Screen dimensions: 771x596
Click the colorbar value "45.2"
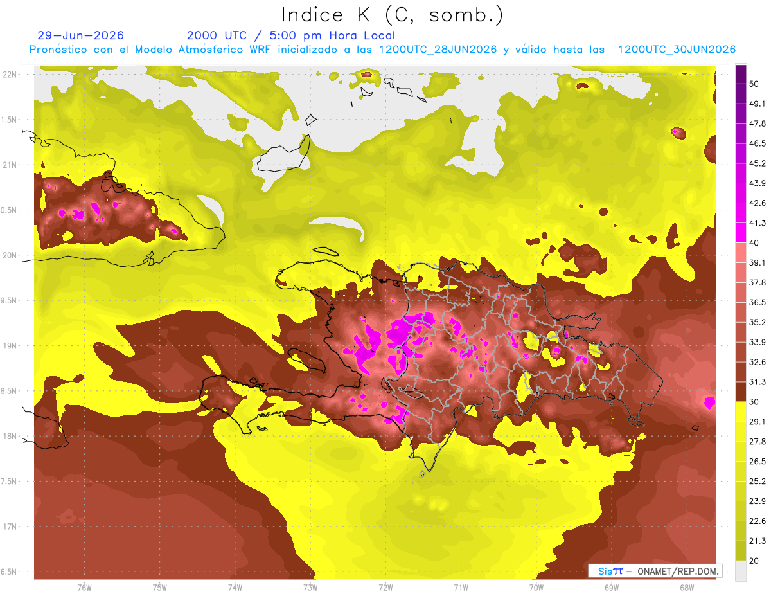click(757, 163)
